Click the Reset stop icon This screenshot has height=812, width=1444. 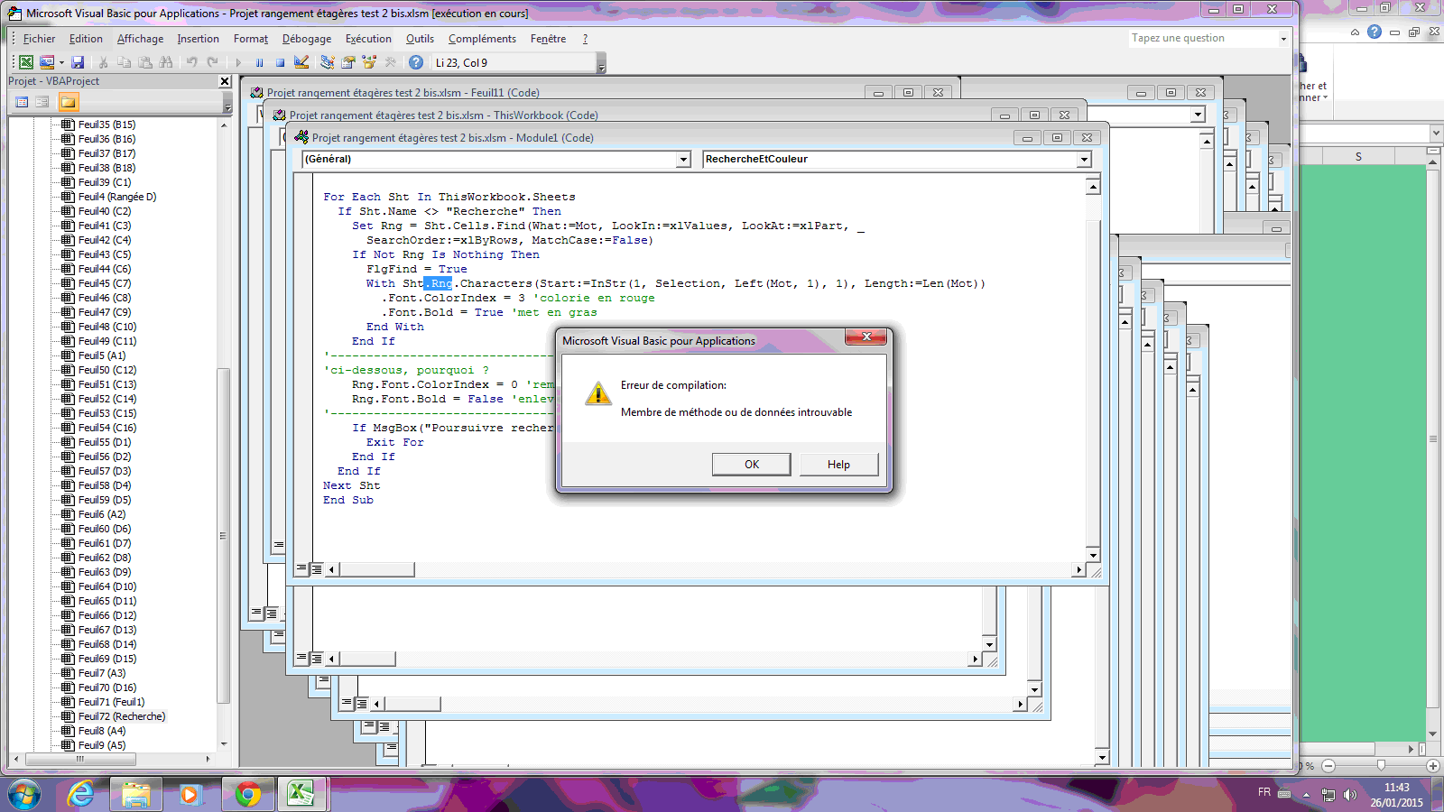280,62
